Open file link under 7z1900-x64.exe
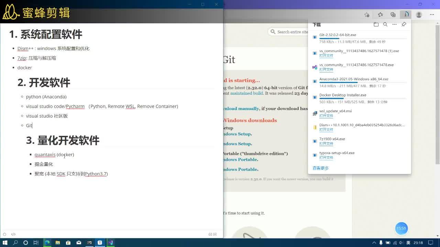Viewport: 440px width, 247px height. tap(326, 144)
